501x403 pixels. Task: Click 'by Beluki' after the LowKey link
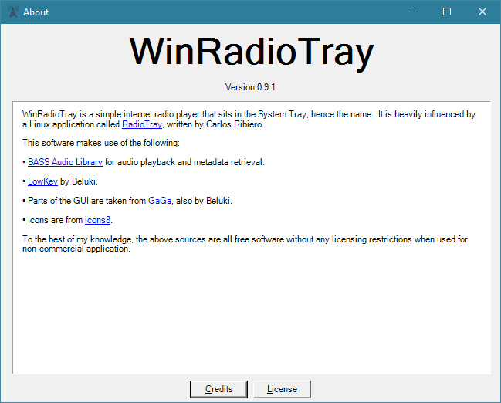click(x=77, y=181)
